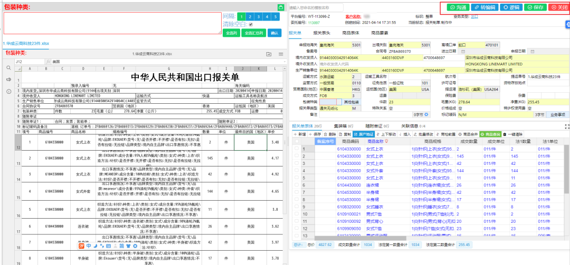The image size is (570, 265).
Task: Click 商品合并 in the goods toolbar
Action: click(468, 134)
